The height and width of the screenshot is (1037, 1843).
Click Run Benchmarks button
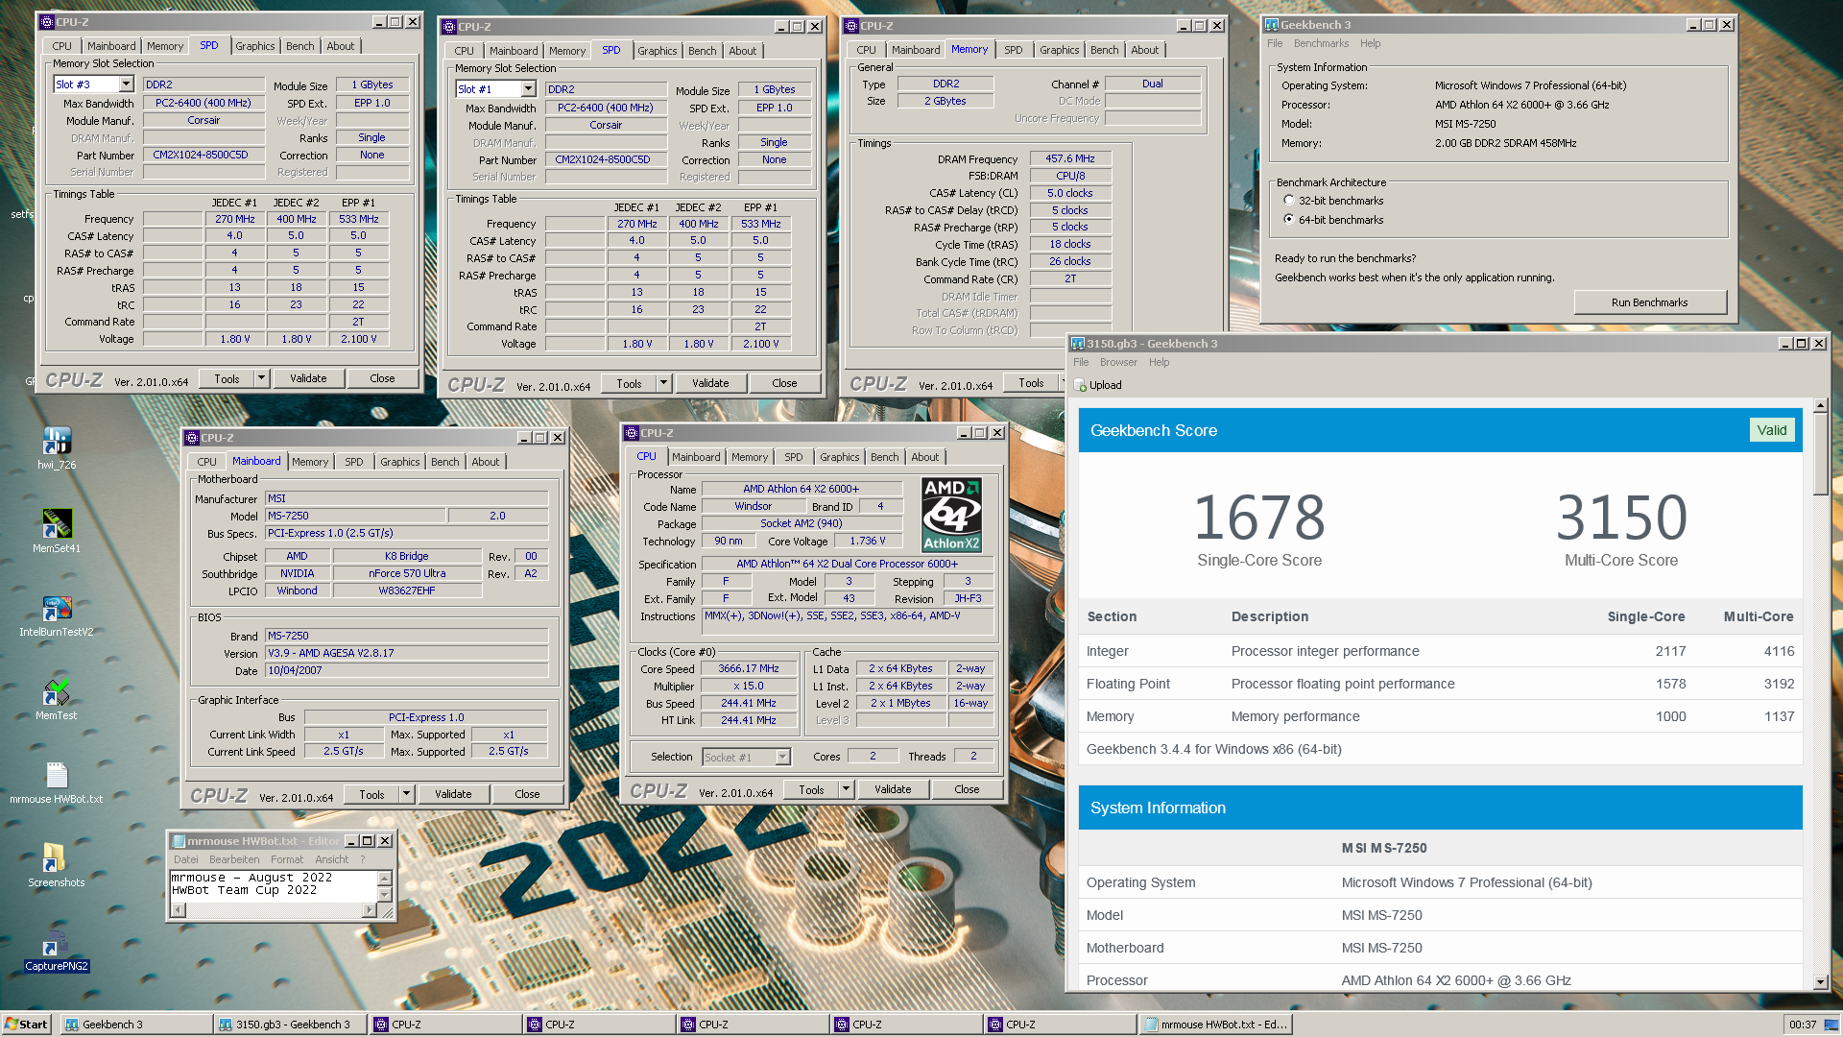pyautogui.click(x=1649, y=302)
